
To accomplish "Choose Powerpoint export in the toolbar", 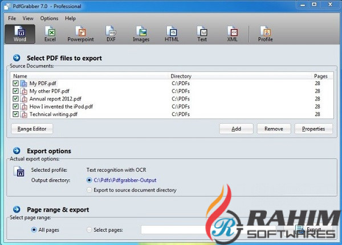I will coord(80,34).
